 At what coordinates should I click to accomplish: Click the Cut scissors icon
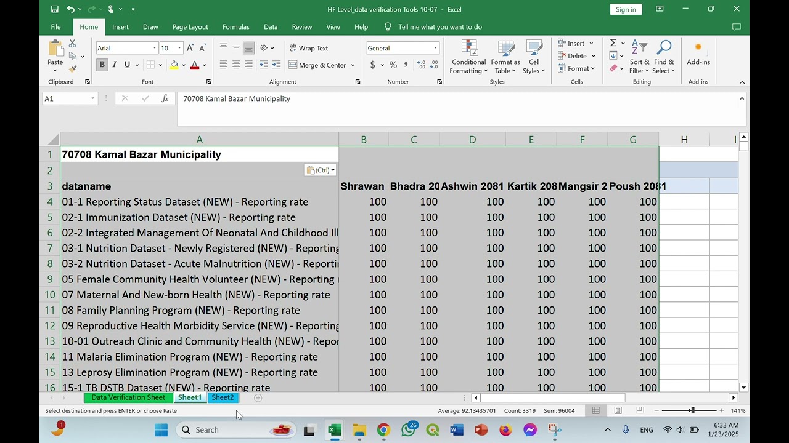72,44
